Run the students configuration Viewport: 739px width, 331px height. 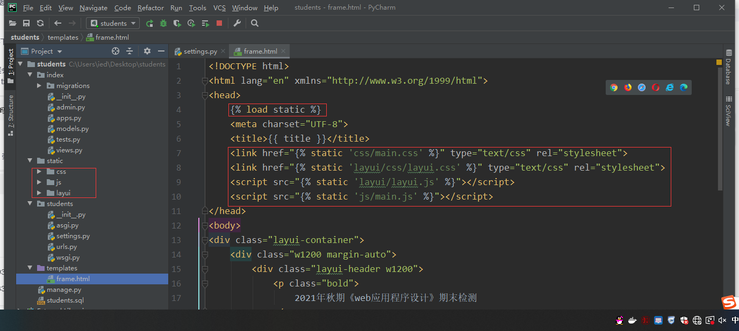tap(149, 23)
